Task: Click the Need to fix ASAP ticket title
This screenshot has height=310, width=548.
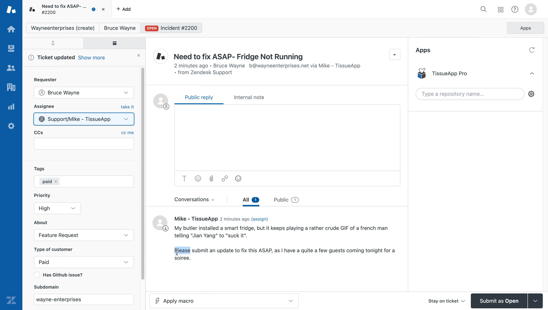Action: tap(238, 57)
